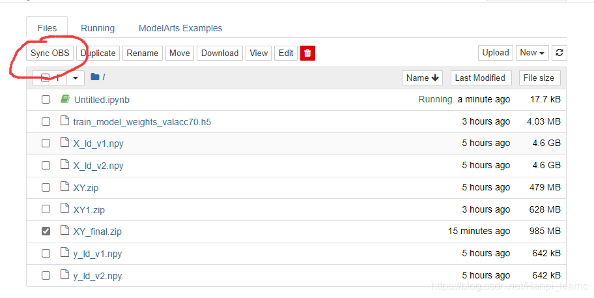The width and height of the screenshot is (594, 298).
Task: Click the Move button
Action: (x=180, y=53)
